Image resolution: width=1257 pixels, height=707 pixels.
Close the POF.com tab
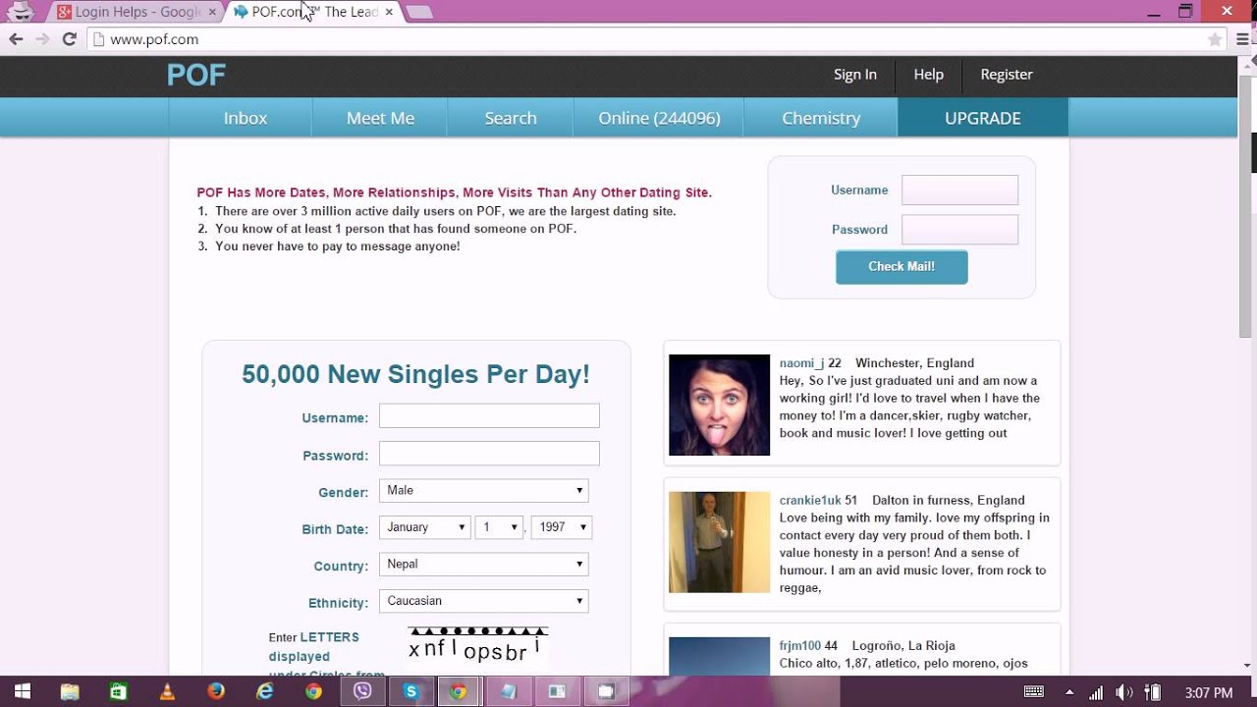coord(389,12)
